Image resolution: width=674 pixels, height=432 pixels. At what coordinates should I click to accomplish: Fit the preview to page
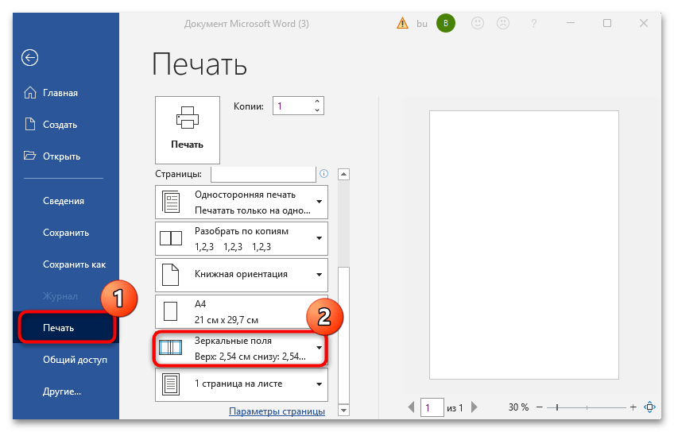point(649,407)
